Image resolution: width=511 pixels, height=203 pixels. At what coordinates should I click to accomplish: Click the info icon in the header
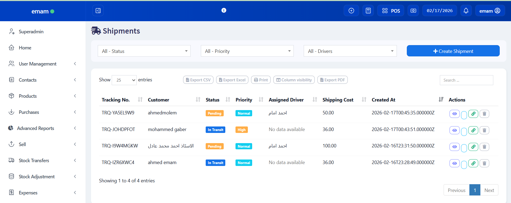click(224, 10)
